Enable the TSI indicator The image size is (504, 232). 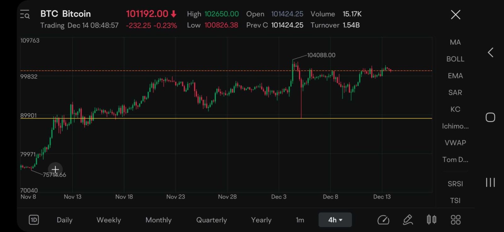pyautogui.click(x=455, y=200)
